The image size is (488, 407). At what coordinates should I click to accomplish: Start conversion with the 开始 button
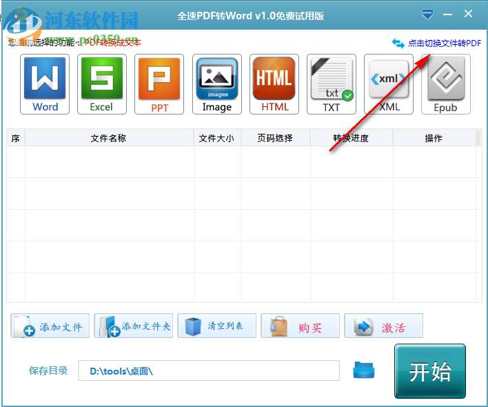[430, 371]
